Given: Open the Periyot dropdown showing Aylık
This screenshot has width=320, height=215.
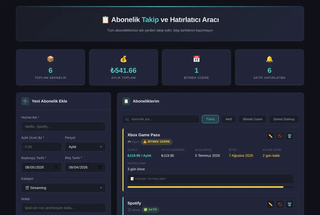Looking at the screenshot, I should coord(85,147).
